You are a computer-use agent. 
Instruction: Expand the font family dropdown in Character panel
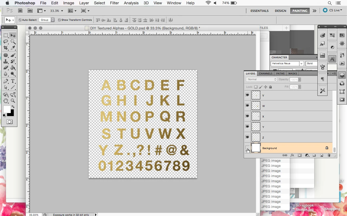click(301, 63)
